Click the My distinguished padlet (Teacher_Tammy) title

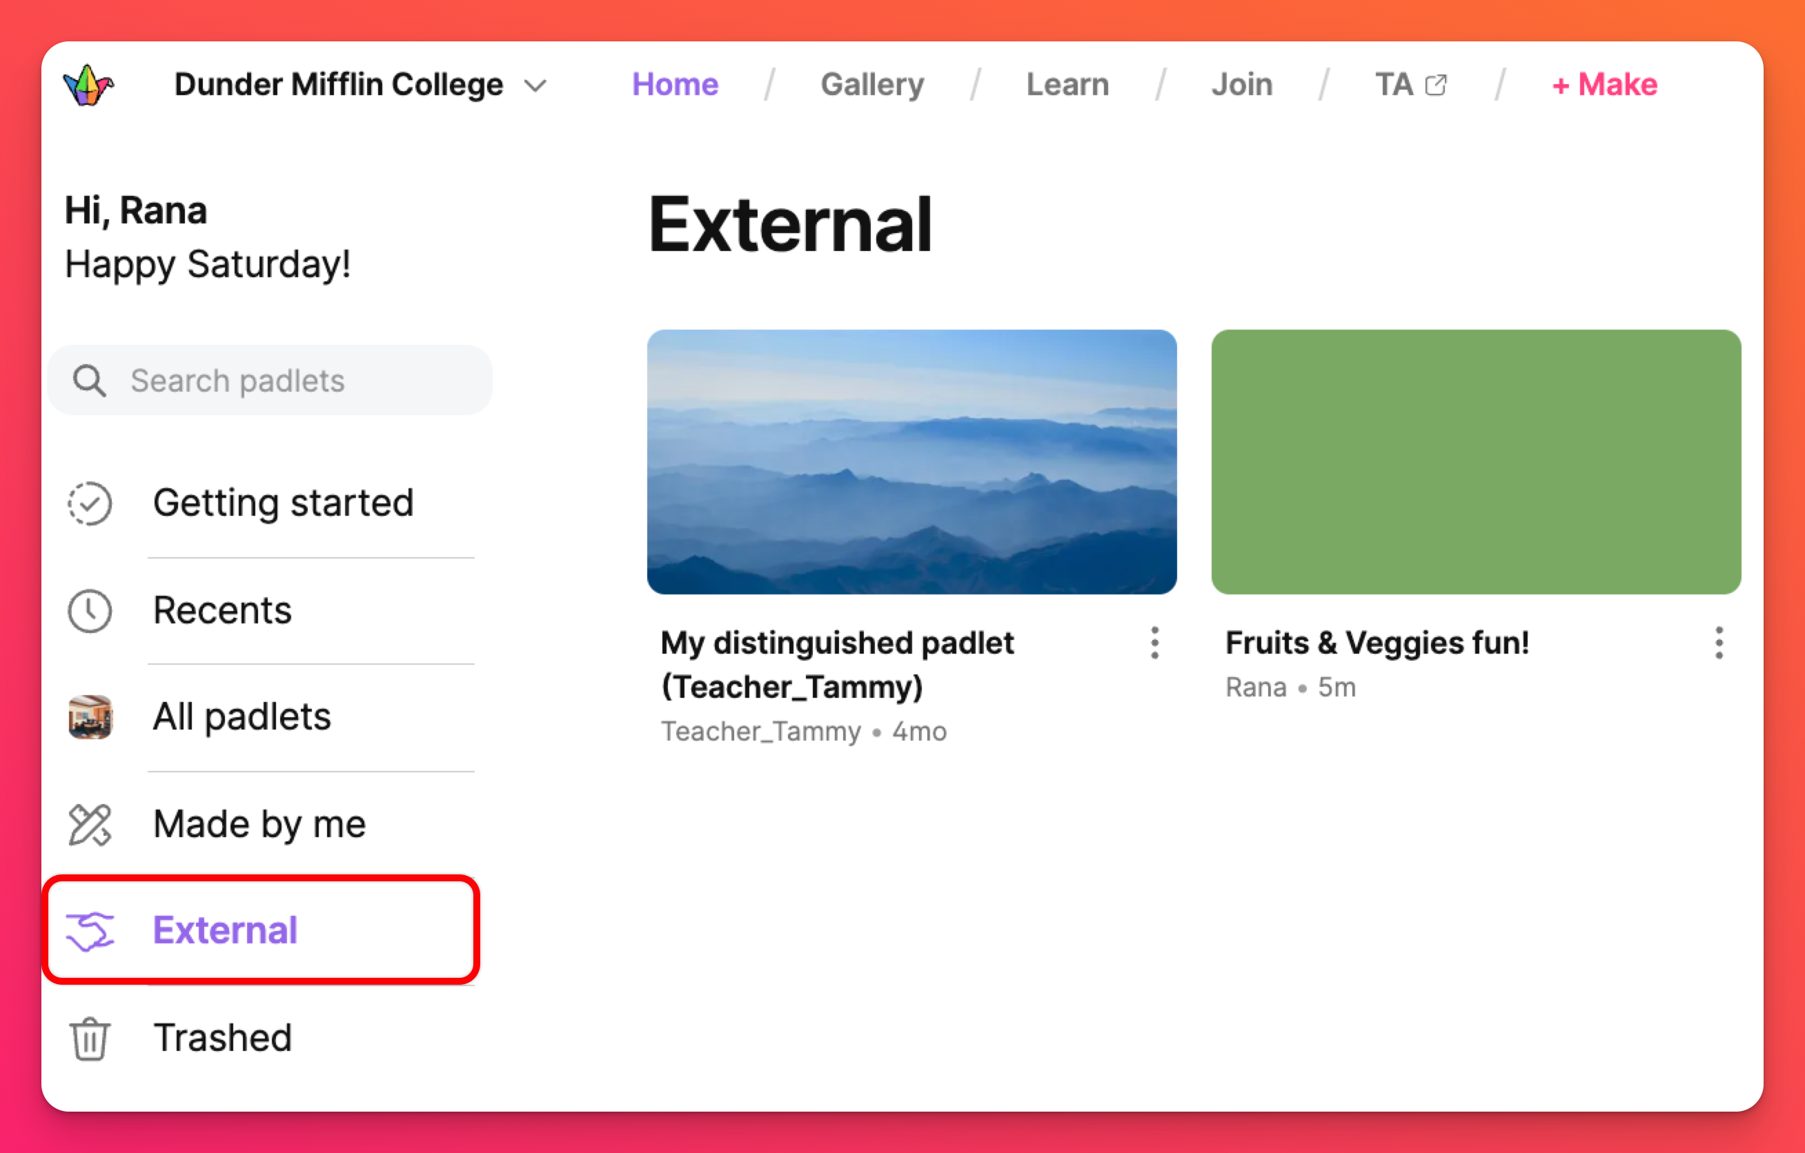click(x=836, y=665)
